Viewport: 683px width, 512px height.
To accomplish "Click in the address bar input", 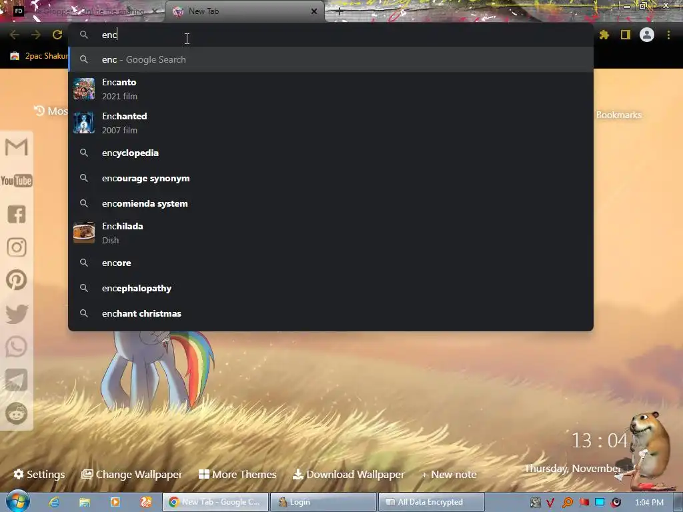I will coord(331,35).
